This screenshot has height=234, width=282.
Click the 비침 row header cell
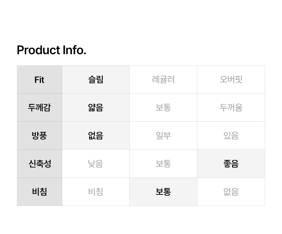point(39,192)
